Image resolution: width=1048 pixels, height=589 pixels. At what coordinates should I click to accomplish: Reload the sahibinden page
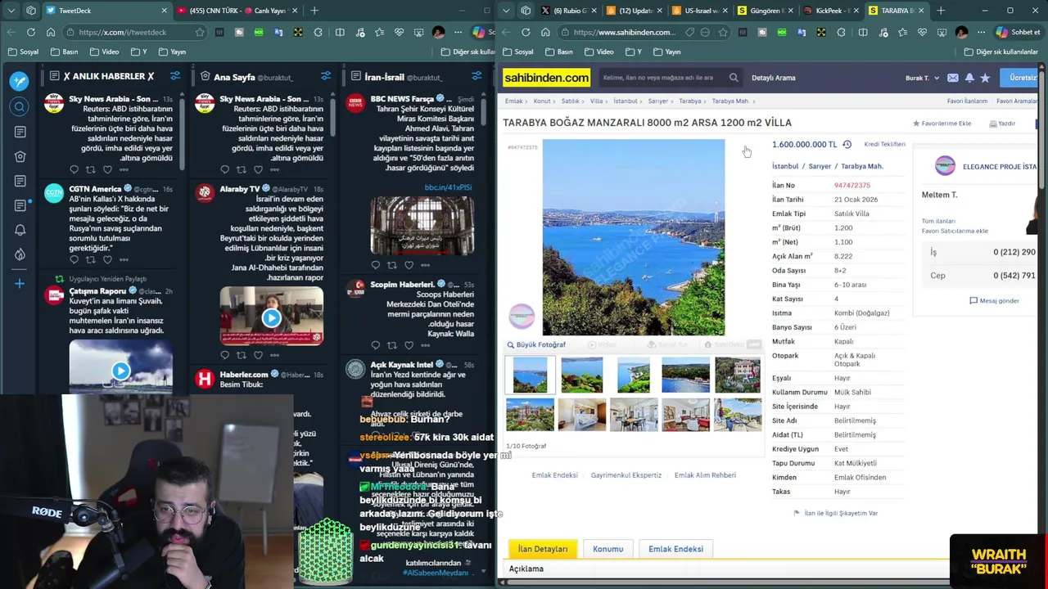click(526, 32)
